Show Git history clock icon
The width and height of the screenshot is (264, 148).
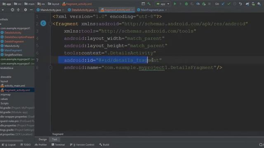(x=235, y=4)
